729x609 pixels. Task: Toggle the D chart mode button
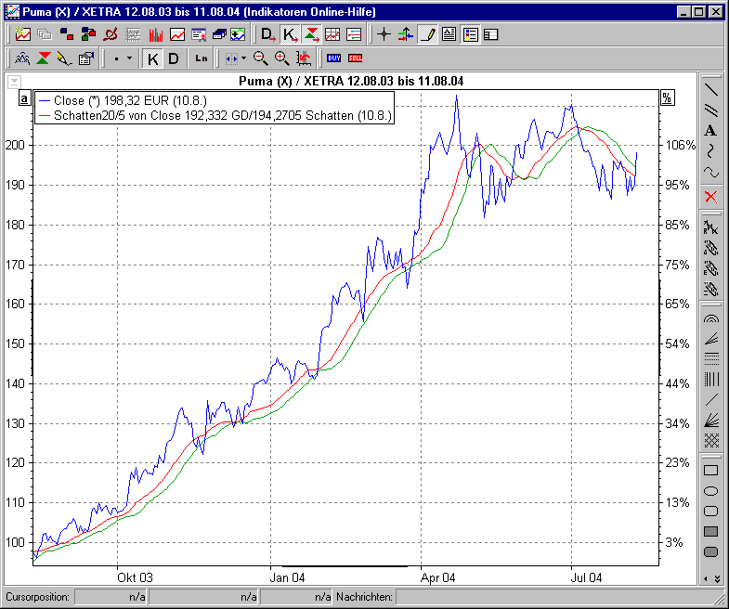[x=174, y=58]
